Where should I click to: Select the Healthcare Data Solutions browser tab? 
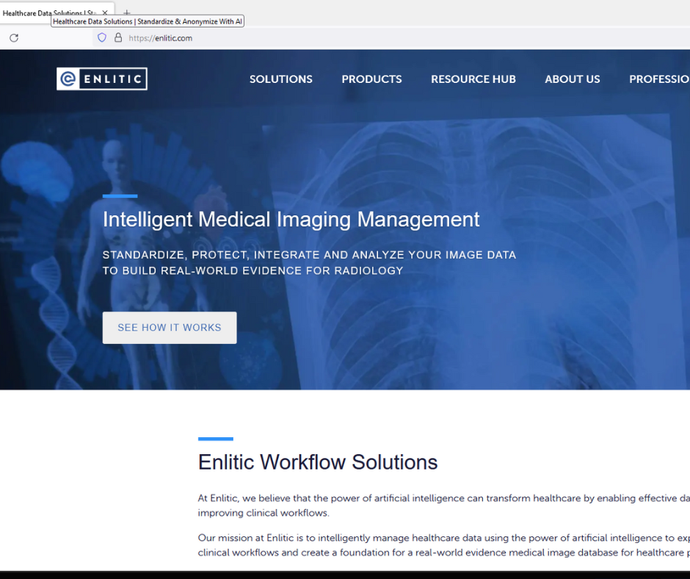tap(57, 12)
